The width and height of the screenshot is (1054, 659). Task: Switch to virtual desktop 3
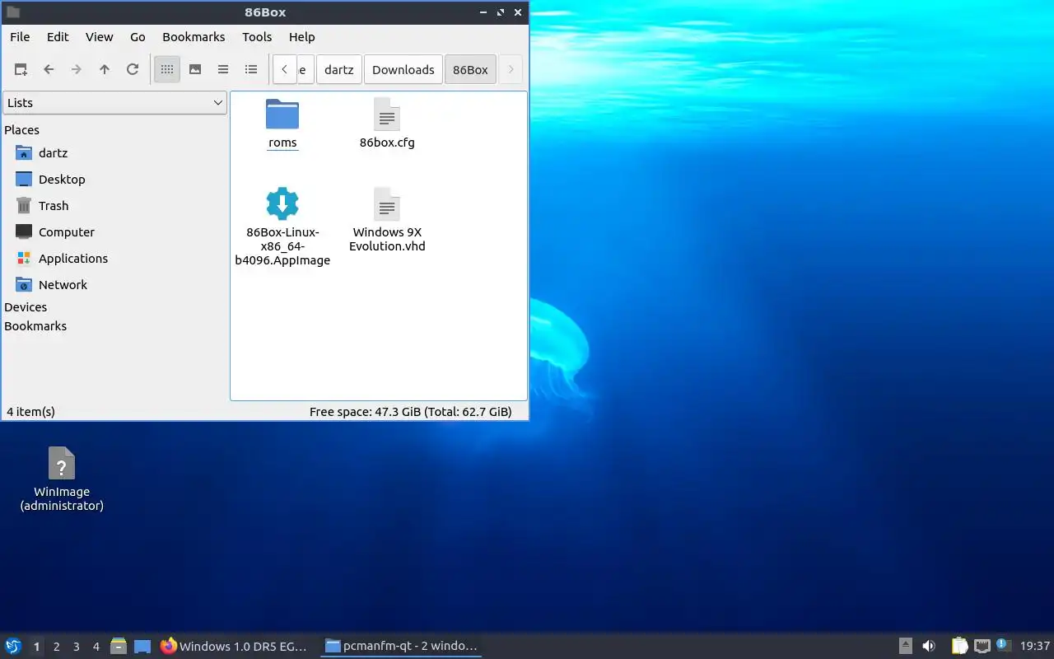point(76,647)
